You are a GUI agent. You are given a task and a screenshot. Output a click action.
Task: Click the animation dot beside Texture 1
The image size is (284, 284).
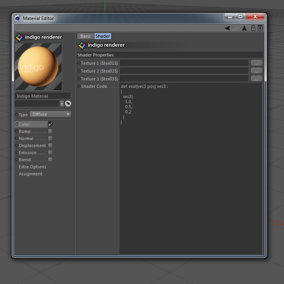(x=79, y=63)
